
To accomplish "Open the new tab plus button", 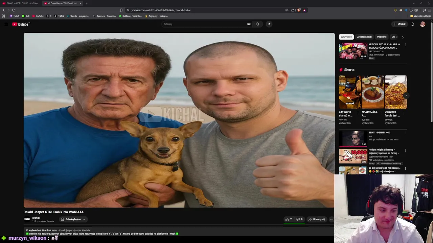I will tap(86, 3).
